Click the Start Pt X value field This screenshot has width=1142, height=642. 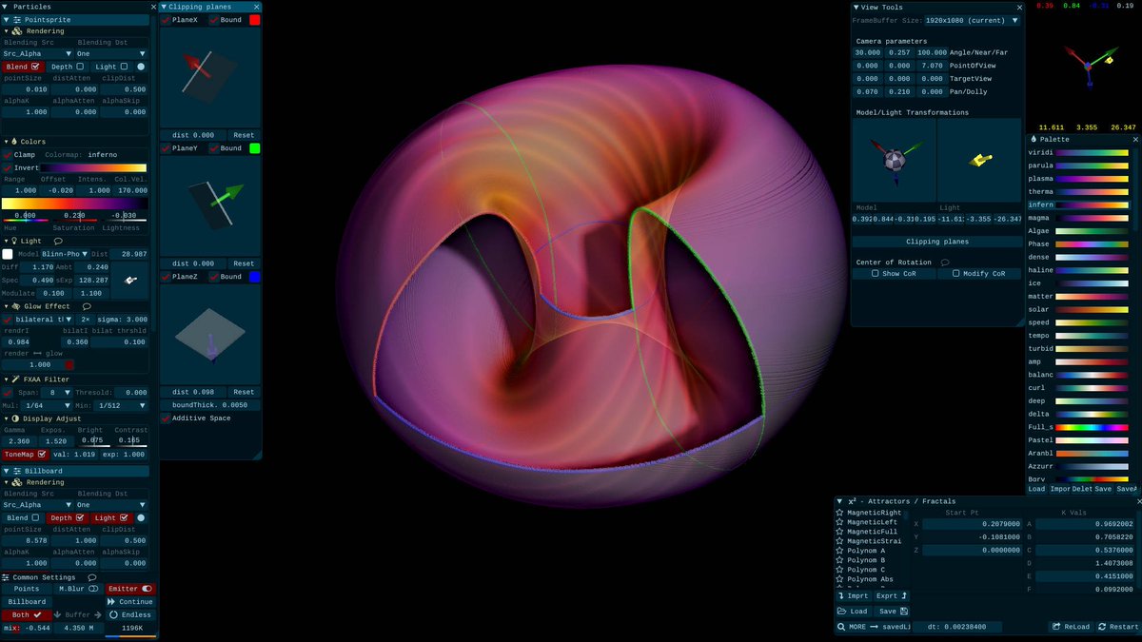coord(973,524)
